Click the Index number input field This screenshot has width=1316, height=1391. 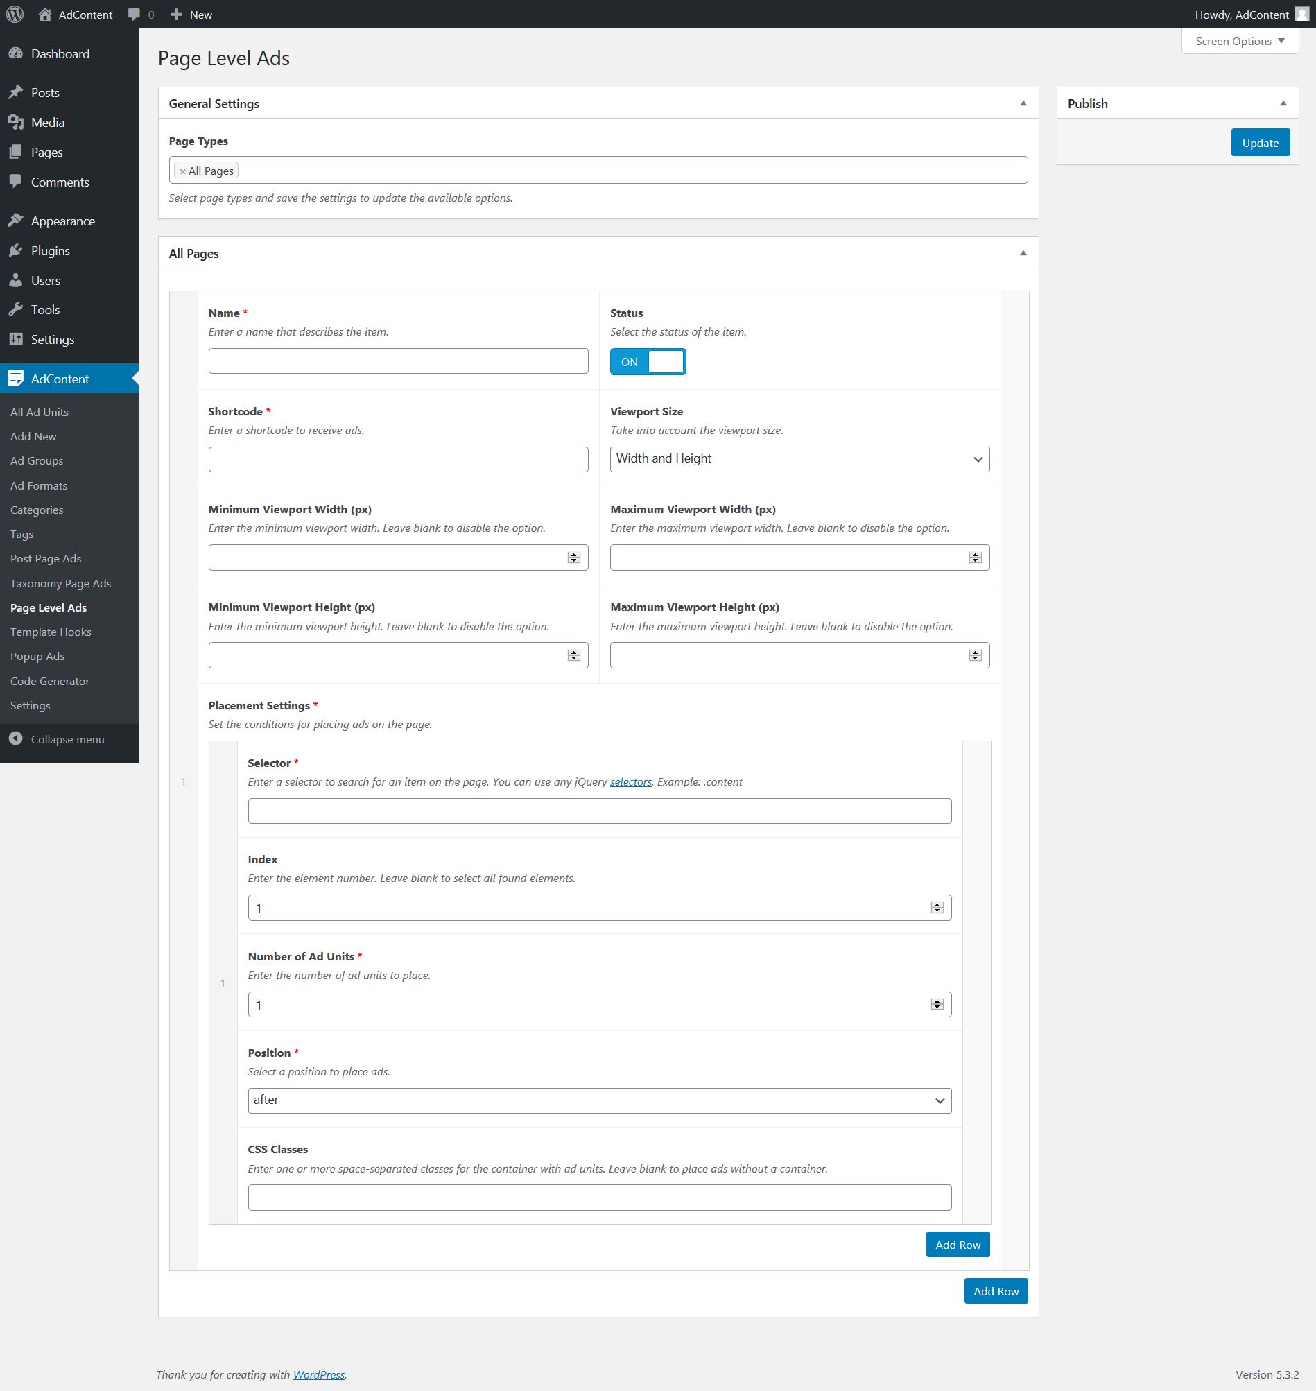point(599,908)
